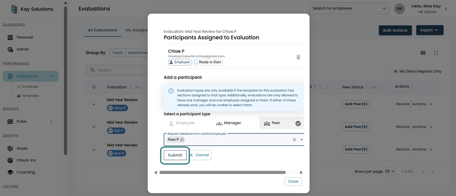The width and height of the screenshot is (456, 196).
Task: Open Check-ins in the sidebar
Action: pos(26,160)
